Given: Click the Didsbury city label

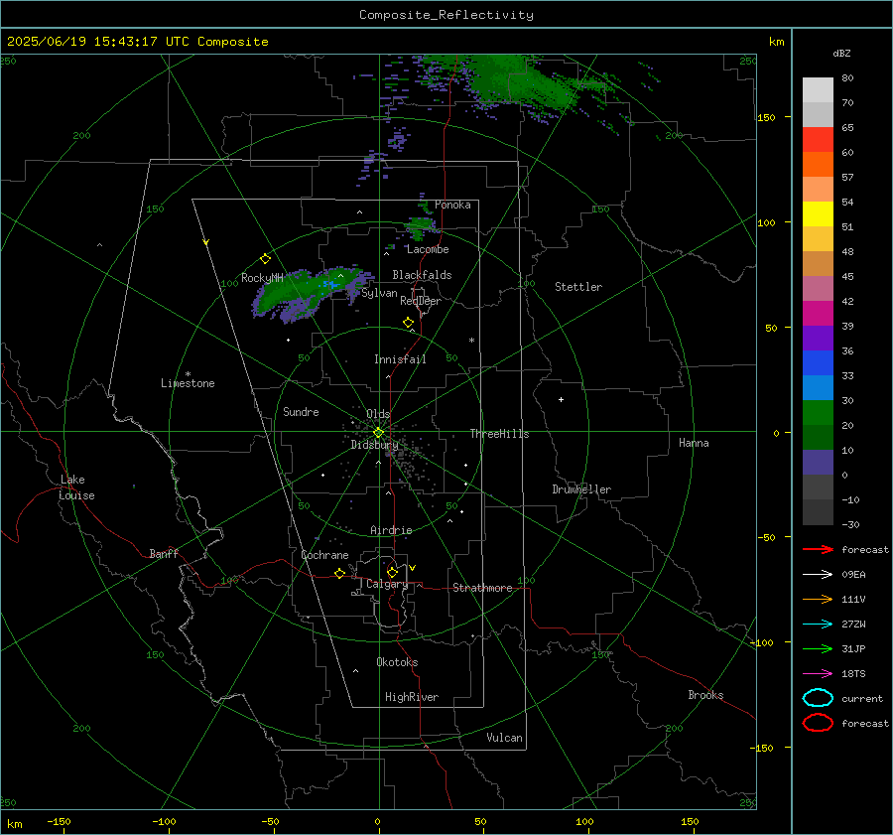Looking at the screenshot, I should coord(374,445).
